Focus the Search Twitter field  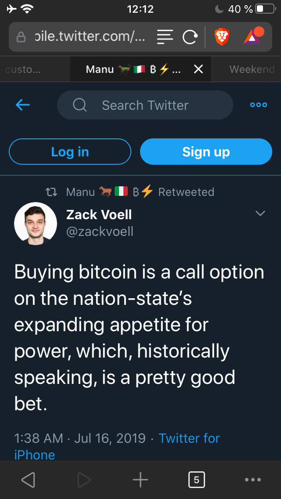pos(145,105)
